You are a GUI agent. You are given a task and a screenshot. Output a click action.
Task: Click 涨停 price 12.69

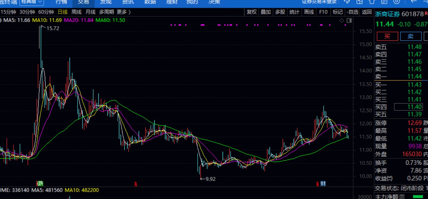pos(415,123)
